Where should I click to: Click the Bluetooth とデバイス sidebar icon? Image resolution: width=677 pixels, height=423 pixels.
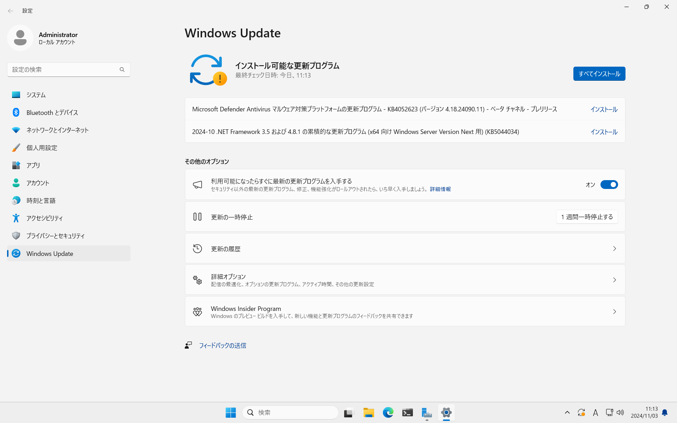tap(16, 112)
